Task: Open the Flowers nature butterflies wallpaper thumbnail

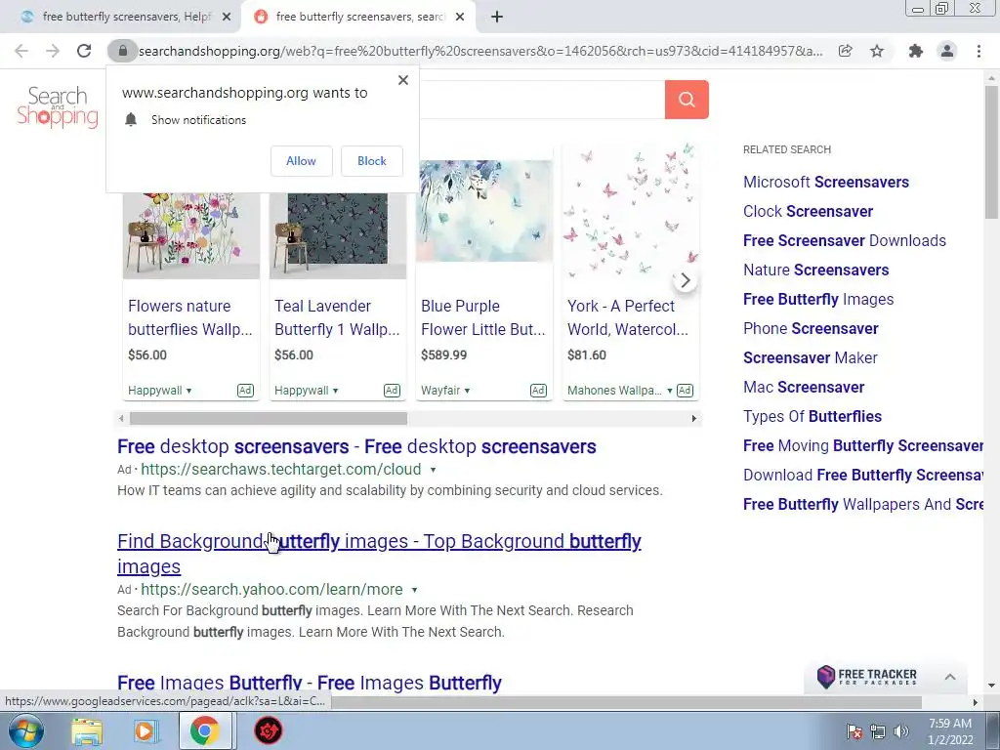Action: (191, 234)
